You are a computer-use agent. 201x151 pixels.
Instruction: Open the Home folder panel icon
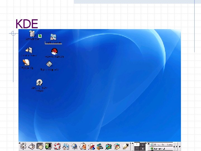tap(66, 146)
